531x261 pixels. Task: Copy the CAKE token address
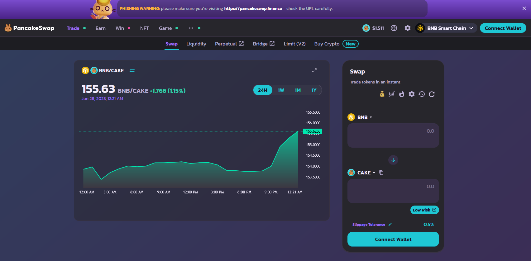click(x=381, y=173)
